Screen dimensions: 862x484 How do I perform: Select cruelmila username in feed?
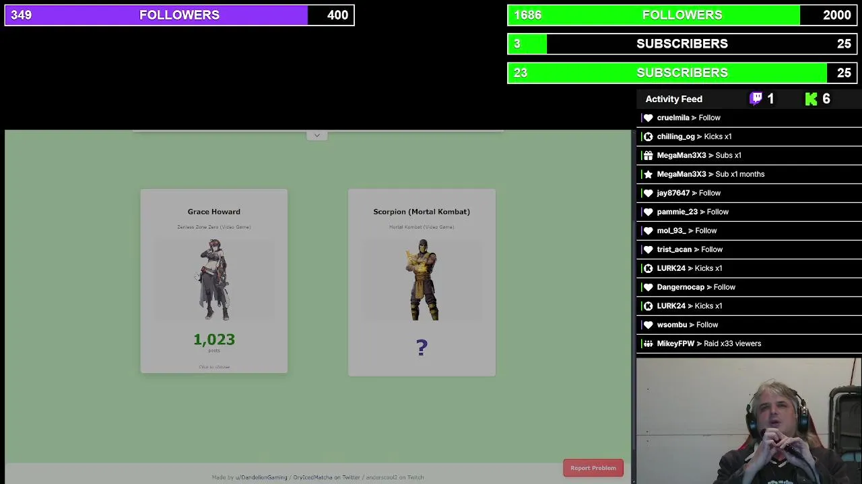coord(673,118)
